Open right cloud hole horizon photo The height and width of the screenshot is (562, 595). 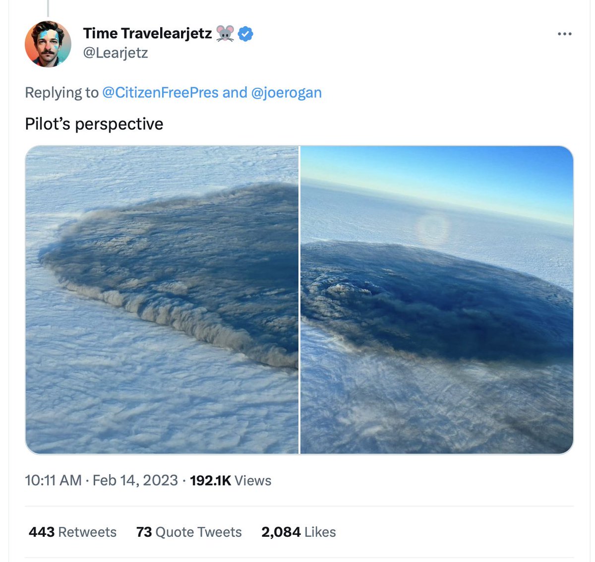tap(437, 300)
